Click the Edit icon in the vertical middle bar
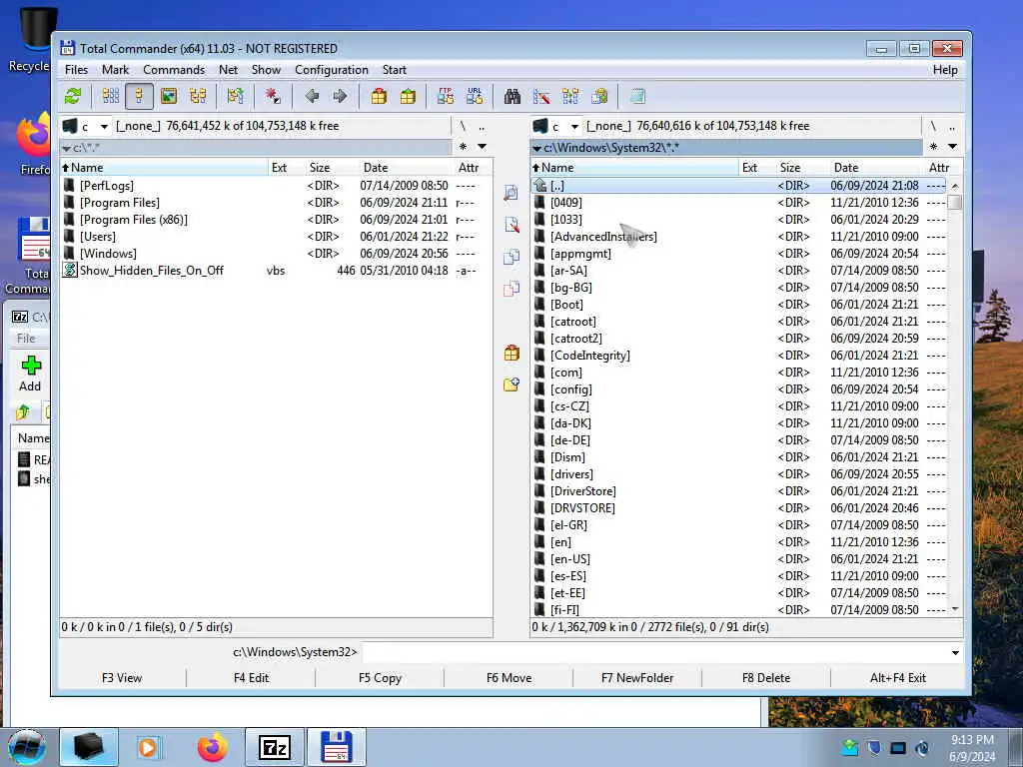The height and width of the screenshot is (767, 1023). [511, 225]
